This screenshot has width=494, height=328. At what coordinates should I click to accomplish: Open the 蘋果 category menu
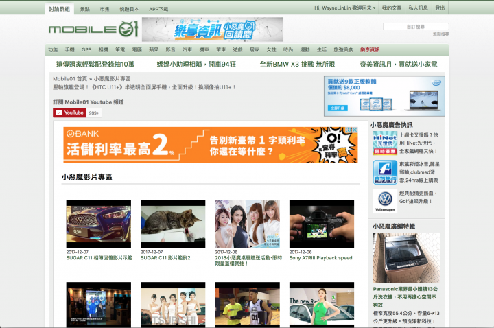[x=154, y=50]
